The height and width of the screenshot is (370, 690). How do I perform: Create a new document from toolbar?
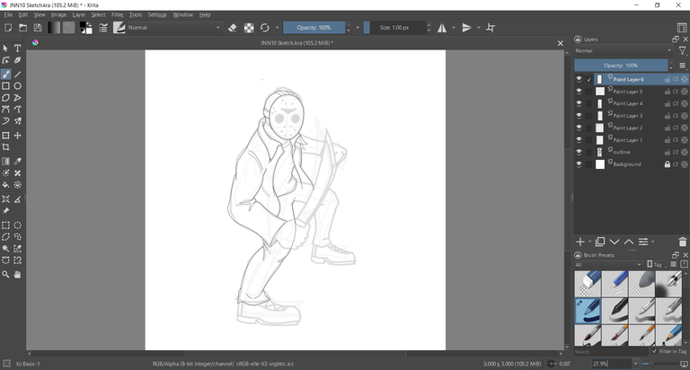tap(8, 28)
